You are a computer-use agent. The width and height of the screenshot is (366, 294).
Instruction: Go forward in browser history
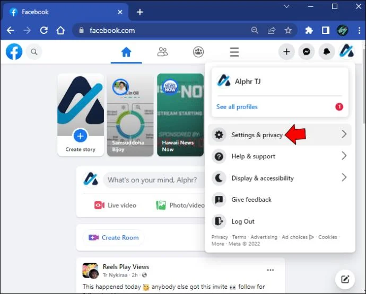[x=27, y=30]
